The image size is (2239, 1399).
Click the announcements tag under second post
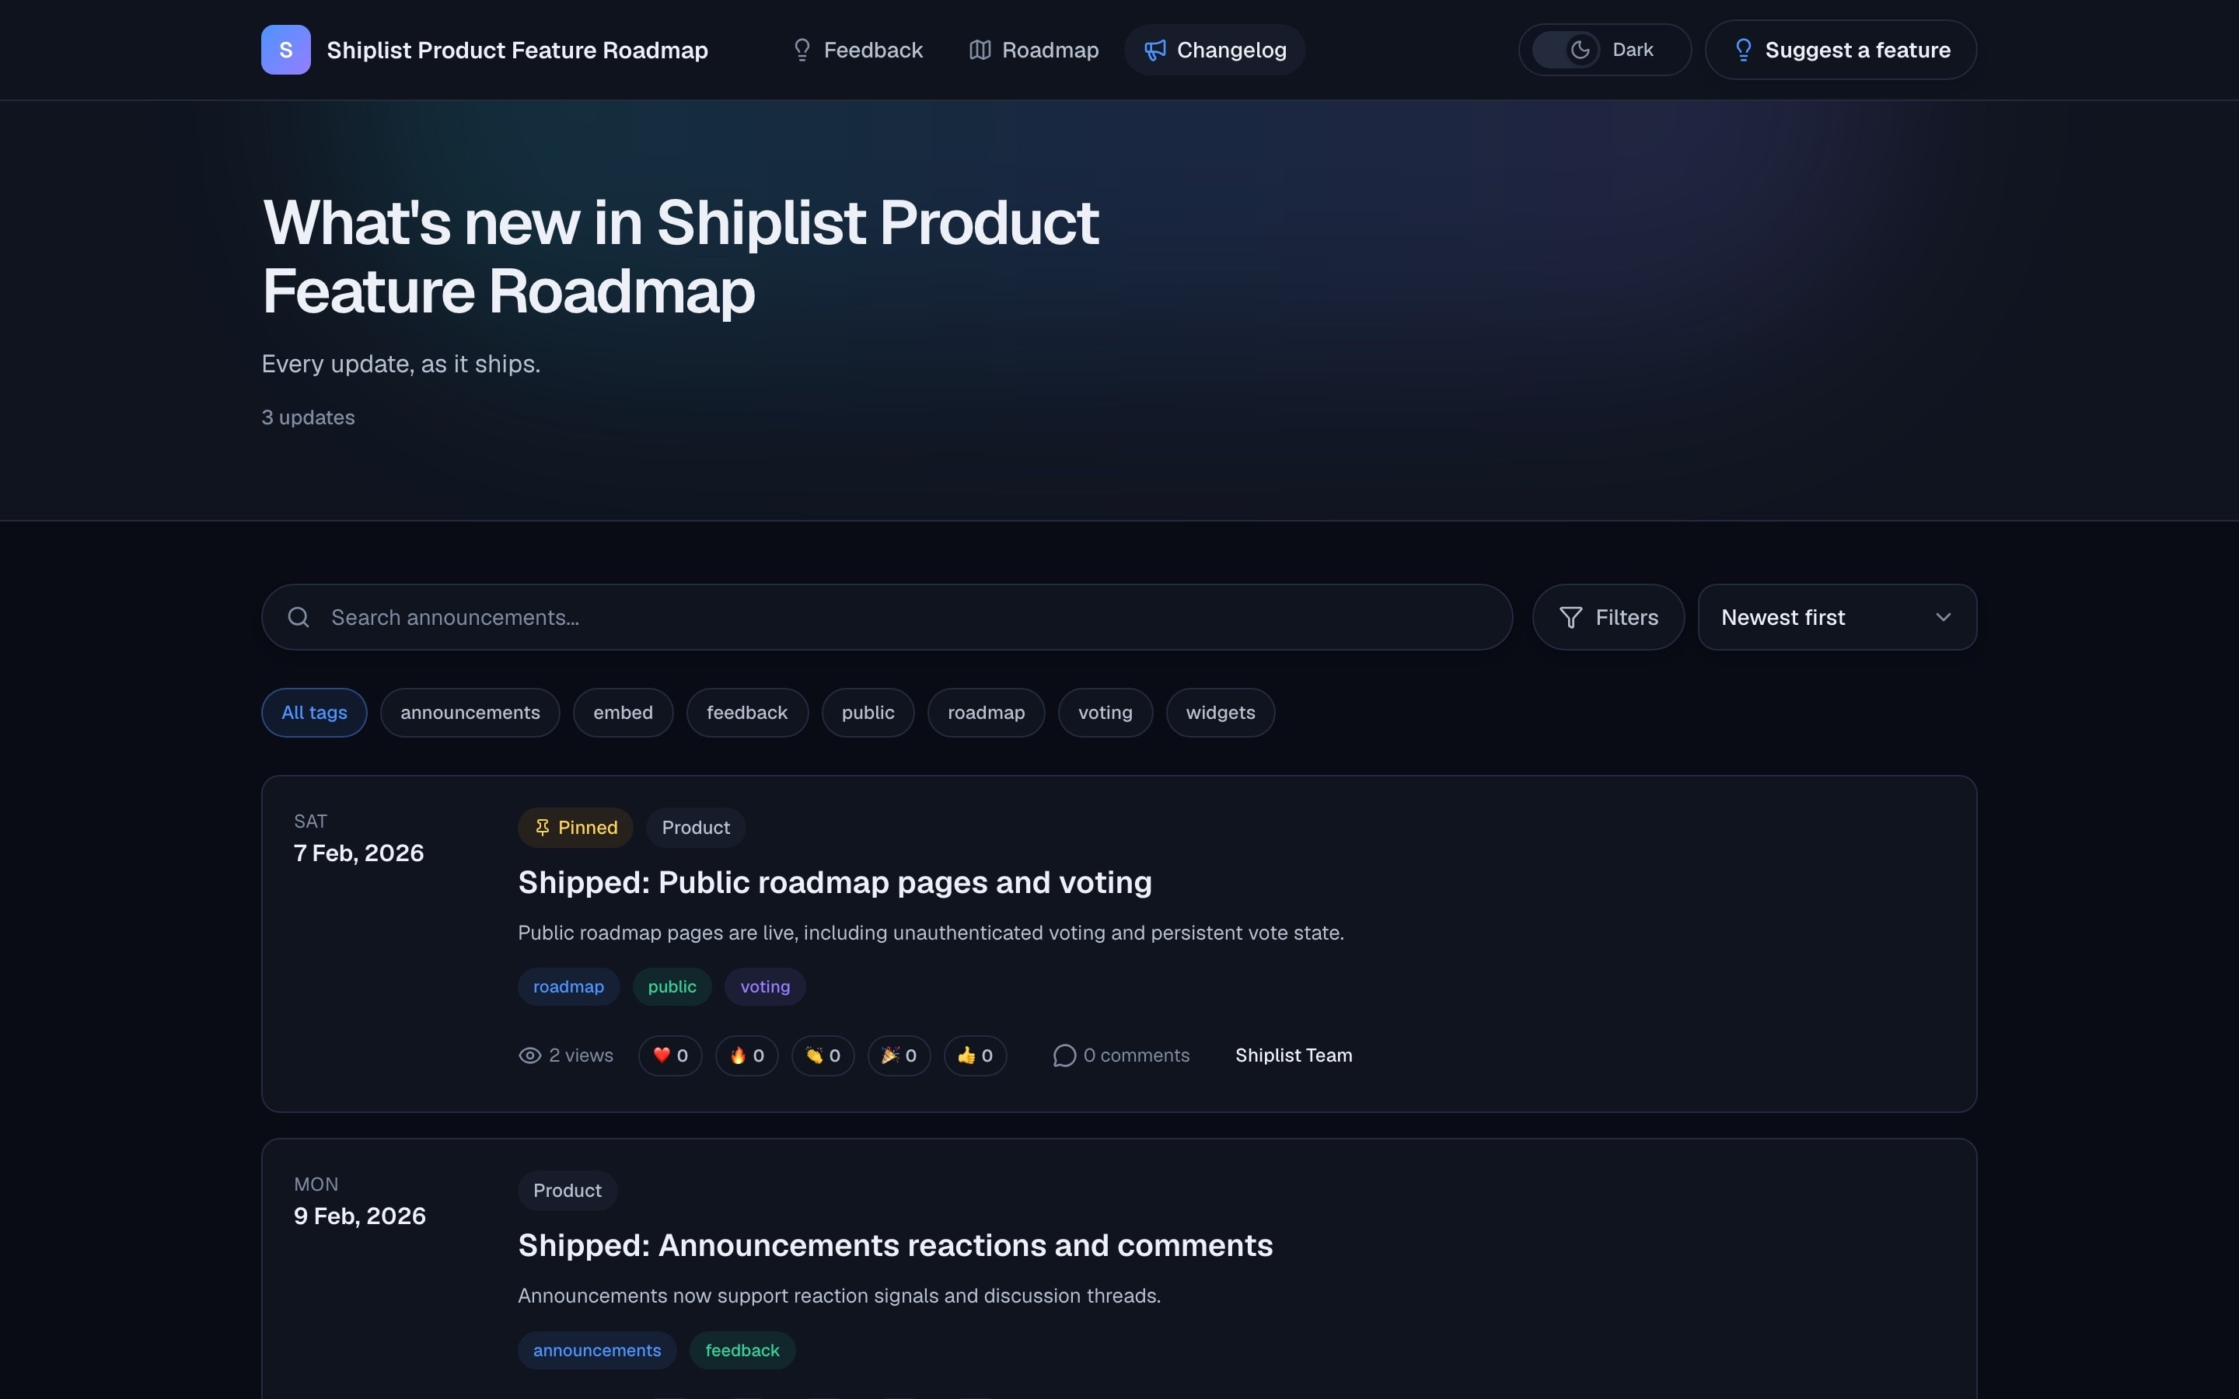pyautogui.click(x=597, y=1351)
